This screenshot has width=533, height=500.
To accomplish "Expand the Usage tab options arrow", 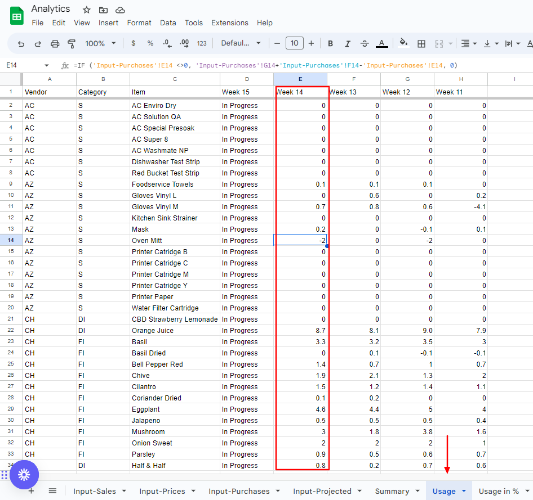I will click(x=464, y=491).
